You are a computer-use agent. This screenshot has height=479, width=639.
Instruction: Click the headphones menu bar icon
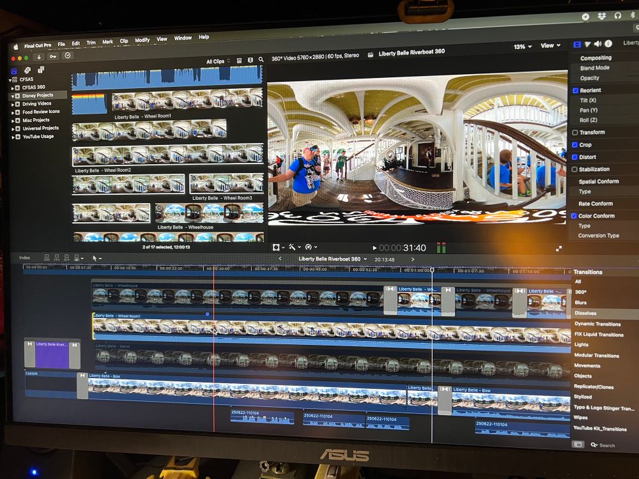[617, 15]
